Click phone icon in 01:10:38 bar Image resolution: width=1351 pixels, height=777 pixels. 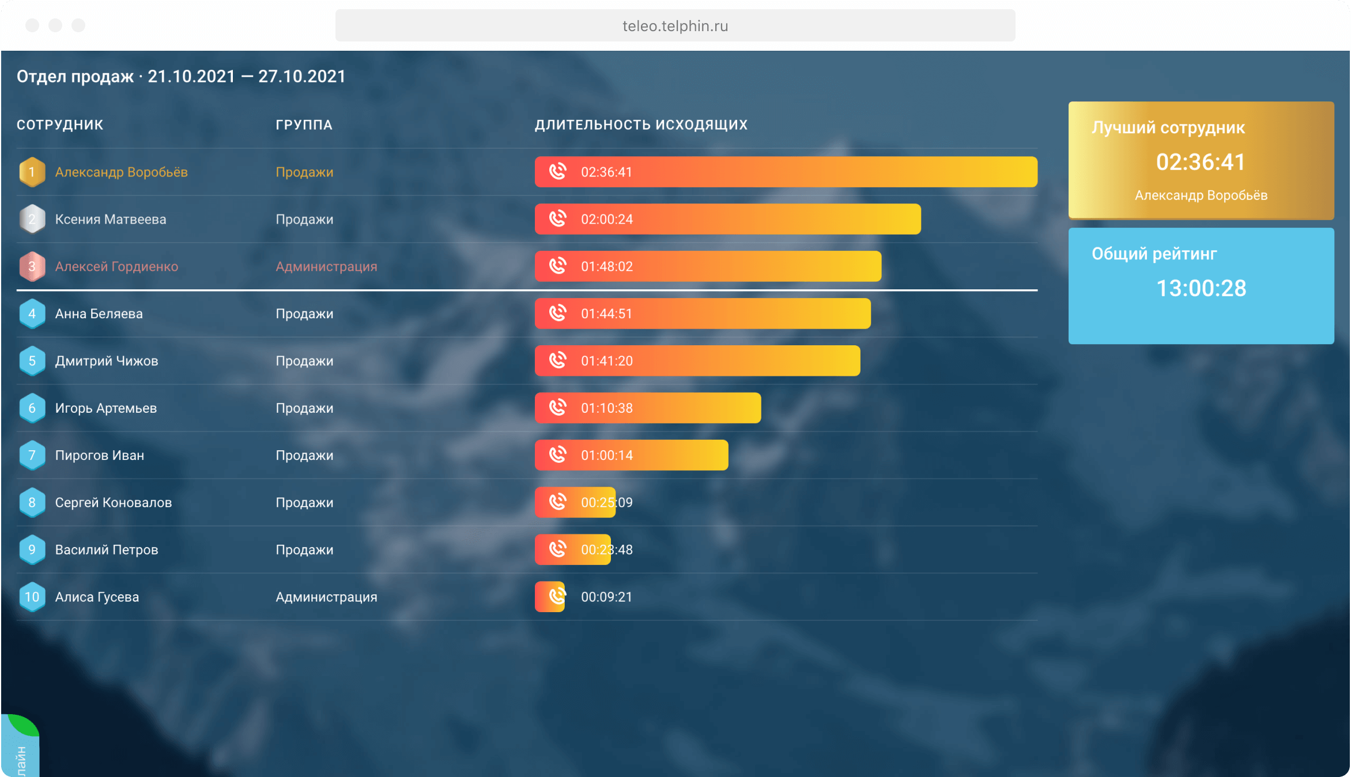point(557,408)
